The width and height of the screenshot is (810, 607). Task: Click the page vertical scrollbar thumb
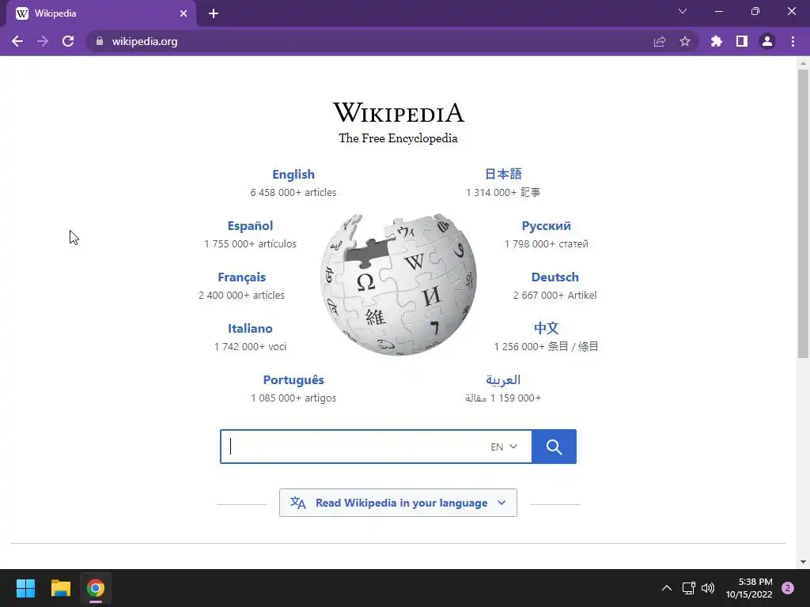803,213
